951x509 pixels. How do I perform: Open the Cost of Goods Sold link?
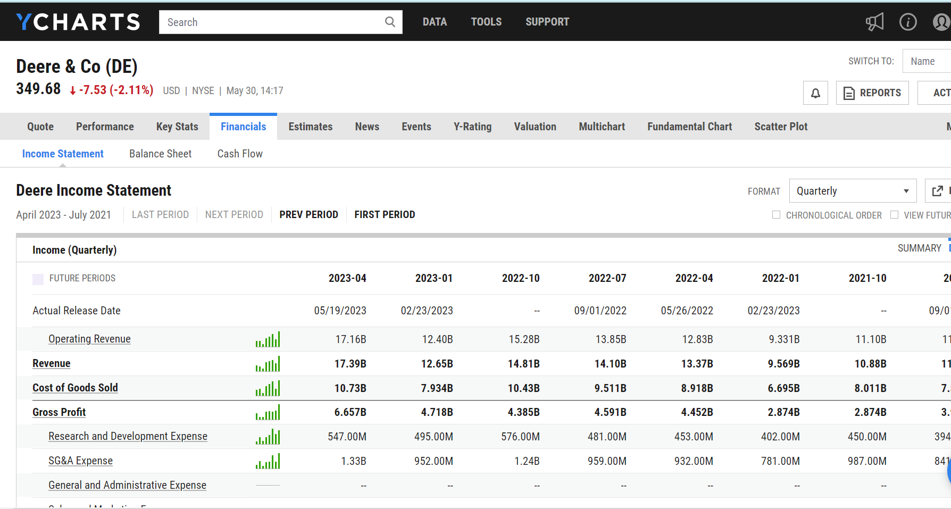pyautogui.click(x=75, y=388)
